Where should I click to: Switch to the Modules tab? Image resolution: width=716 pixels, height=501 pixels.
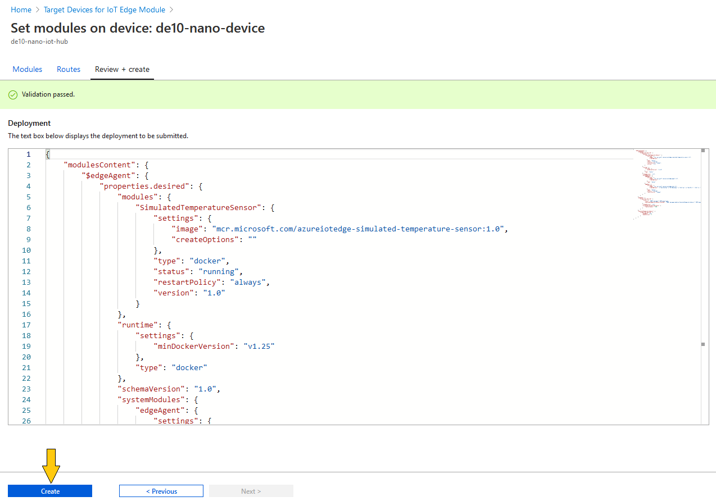(28, 69)
